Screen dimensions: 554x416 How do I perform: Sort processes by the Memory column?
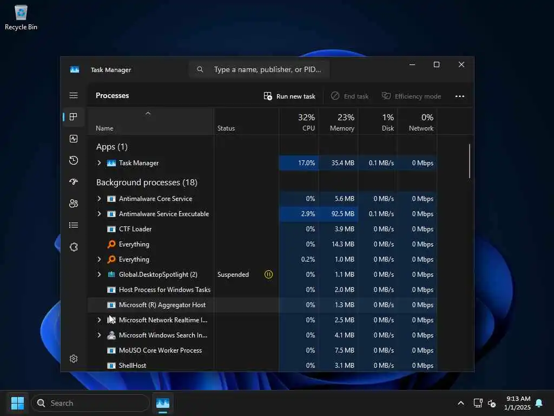[x=338, y=121]
